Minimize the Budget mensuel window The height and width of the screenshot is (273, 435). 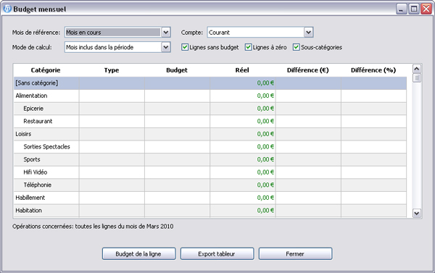coord(401,9)
